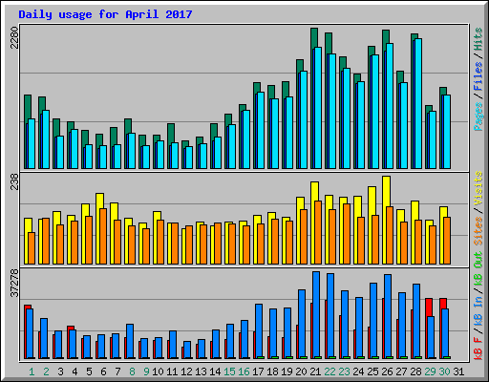This screenshot has width=489, height=382.
Task: Click the red kB F bar for day 29
Action: [x=429, y=307]
